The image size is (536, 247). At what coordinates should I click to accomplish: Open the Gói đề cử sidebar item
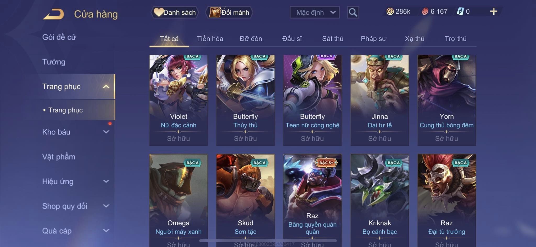point(59,37)
